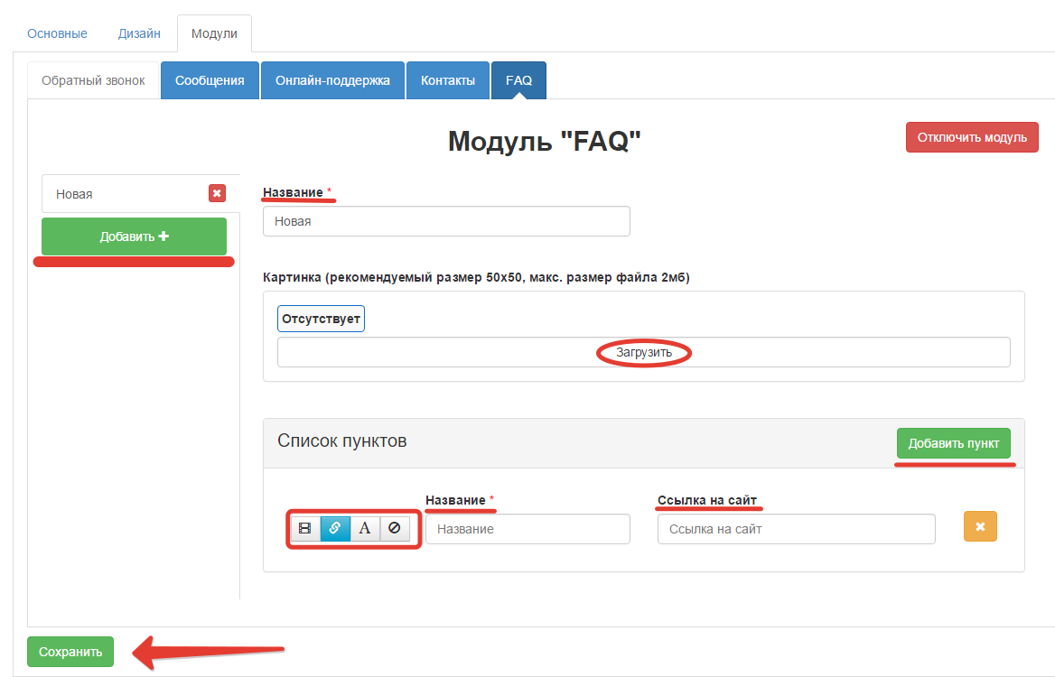Click the 'Картинка (рекомендуемый размер 50x50...' label
This screenshot has height=677, width=1055.
tap(476, 277)
